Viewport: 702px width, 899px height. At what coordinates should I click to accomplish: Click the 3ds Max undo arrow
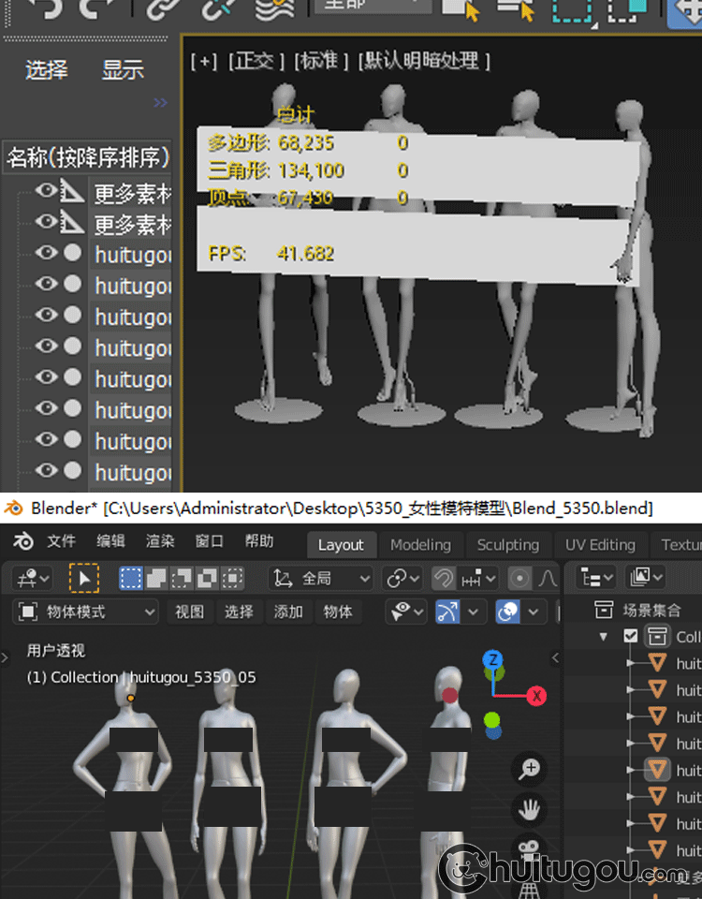[40, 9]
